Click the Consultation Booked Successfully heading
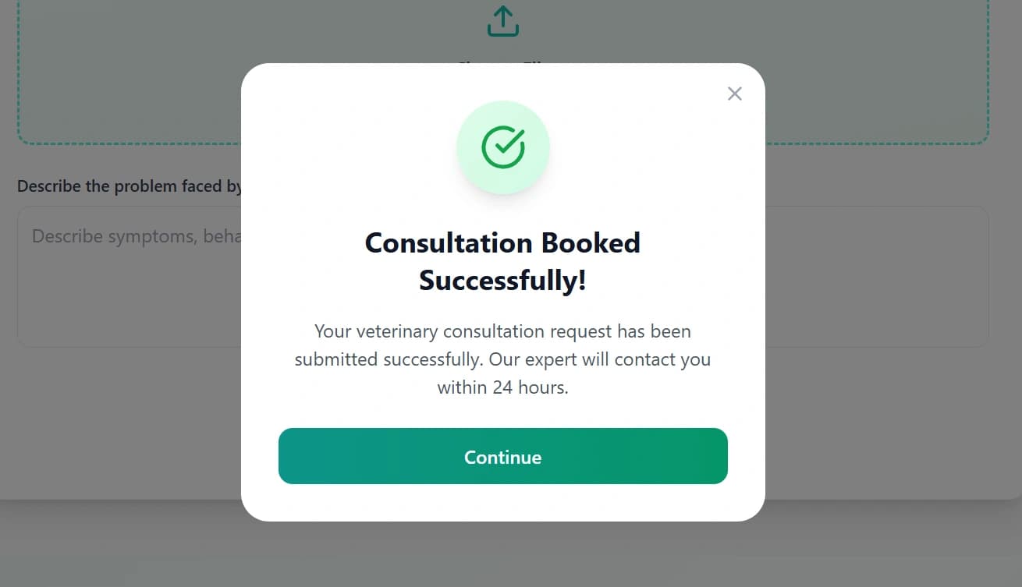Image resolution: width=1022 pixels, height=587 pixels. 502,261
